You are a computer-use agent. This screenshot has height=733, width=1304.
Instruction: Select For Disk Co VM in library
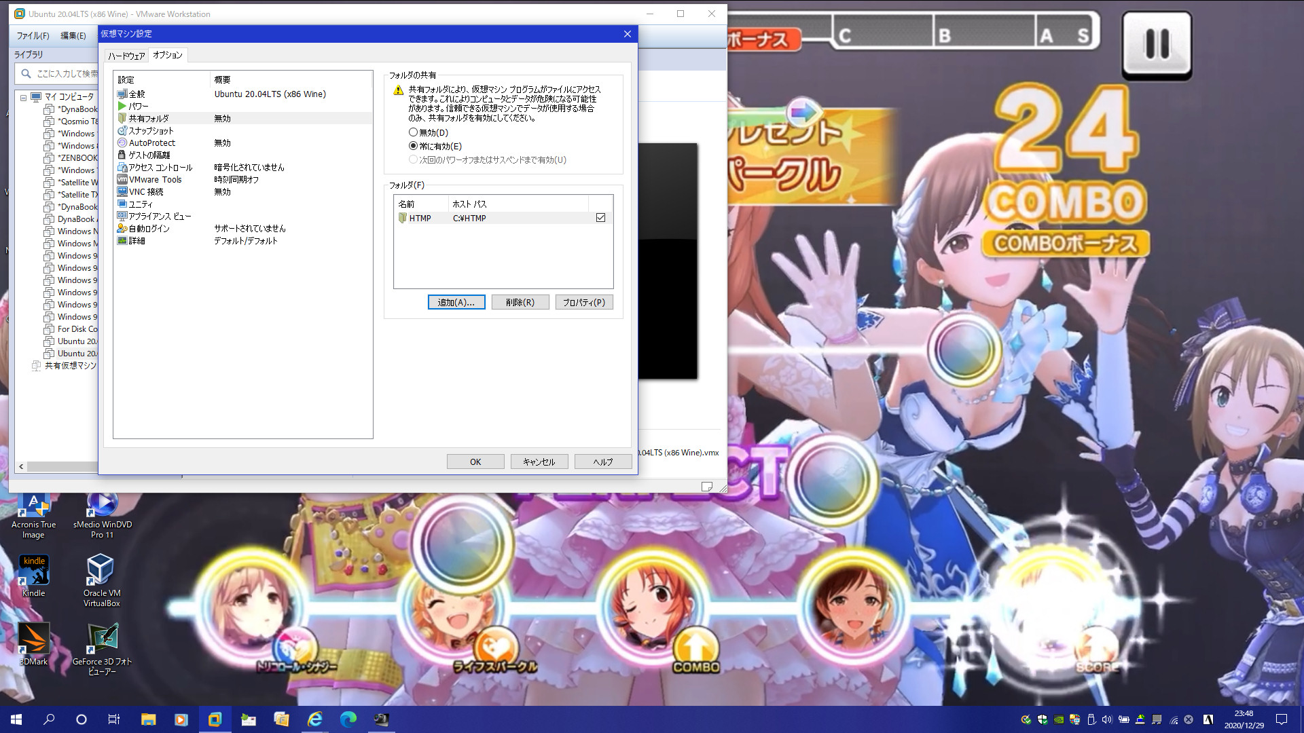point(71,329)
